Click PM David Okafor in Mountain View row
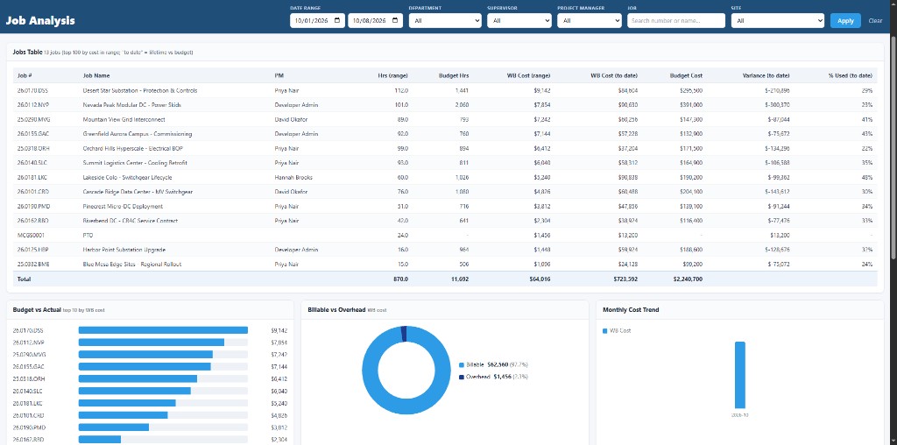Image resolution: width=897 pixels, height=445 pixels. point(292,119)
